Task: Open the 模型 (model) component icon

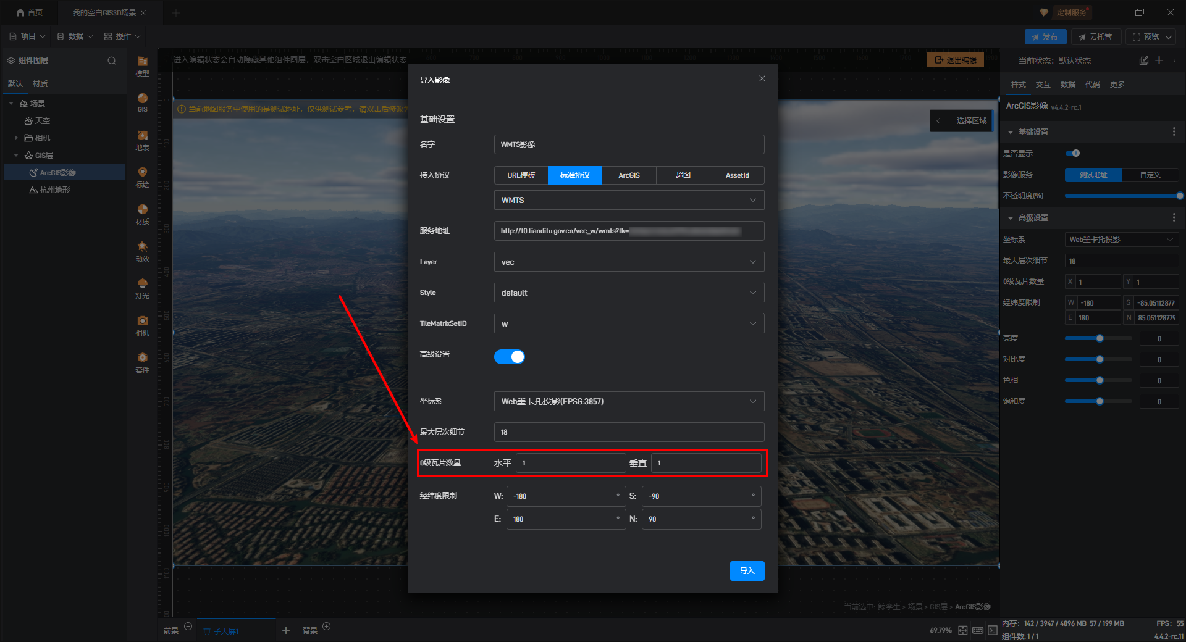Action: (142, 62)
